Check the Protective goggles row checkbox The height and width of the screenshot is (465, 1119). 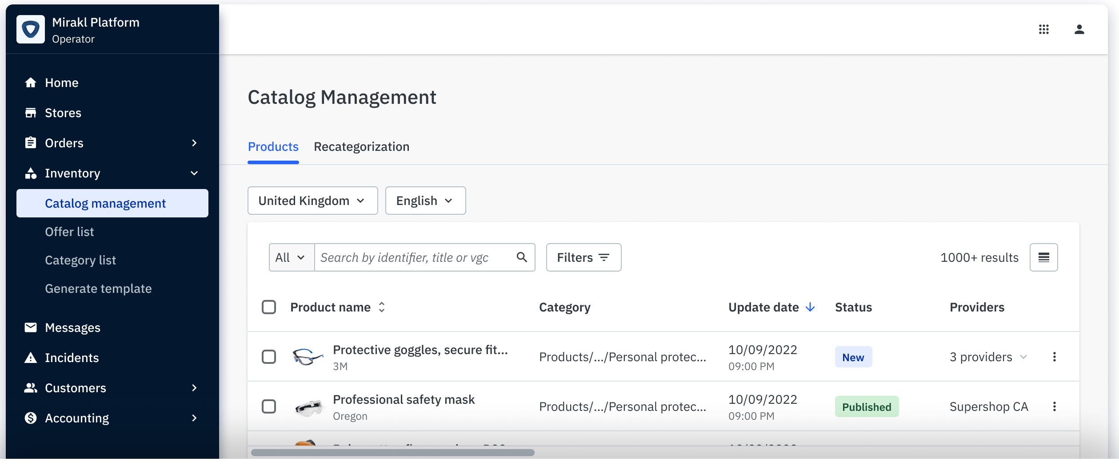pos(269,357)
